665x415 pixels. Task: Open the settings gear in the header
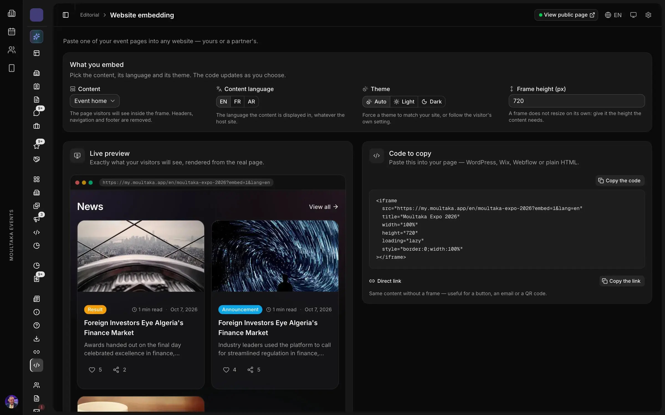point(648,15)
